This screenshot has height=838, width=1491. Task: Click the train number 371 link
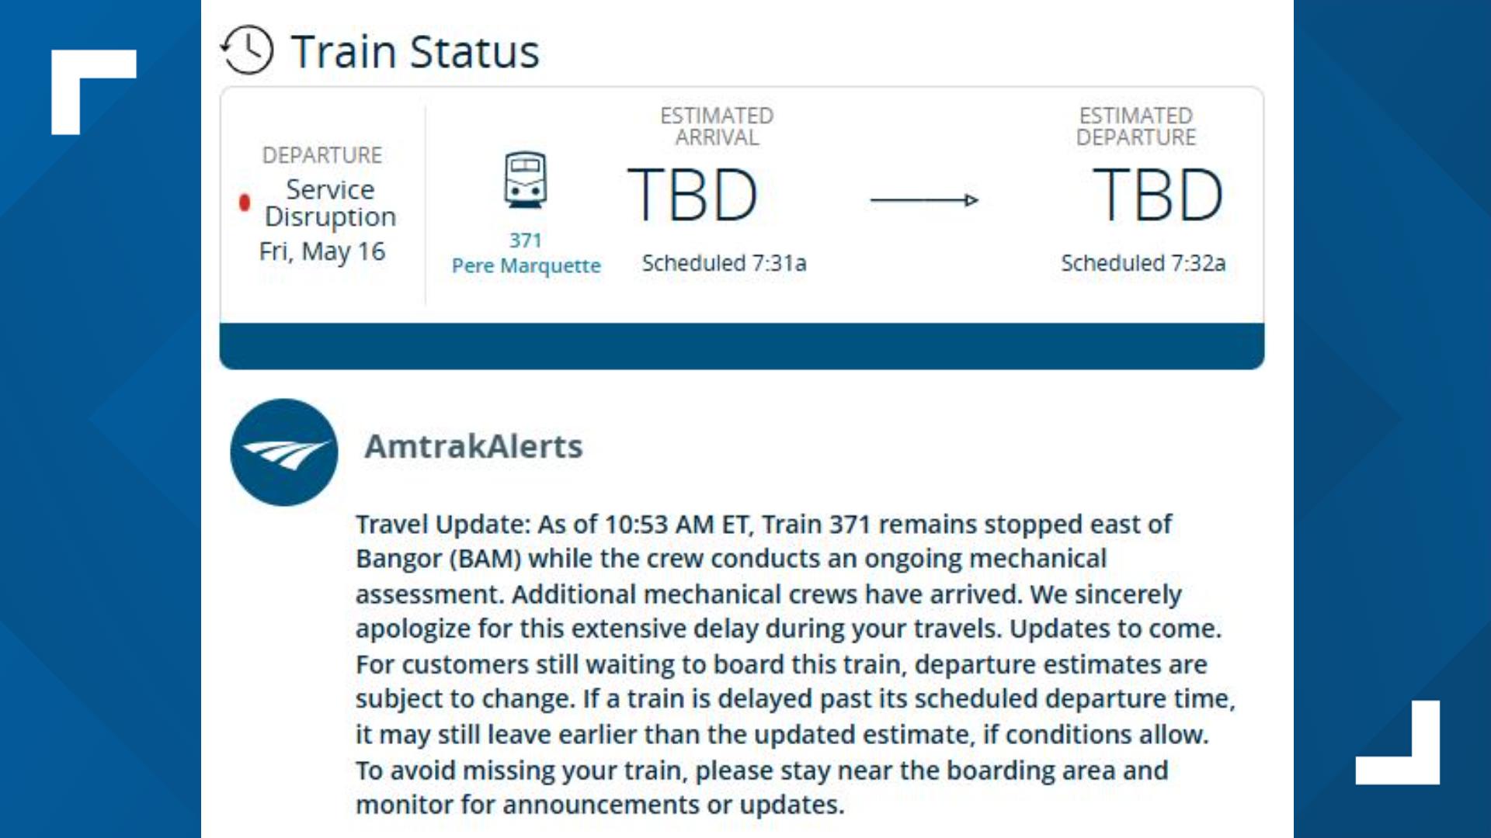coord(527,241)
